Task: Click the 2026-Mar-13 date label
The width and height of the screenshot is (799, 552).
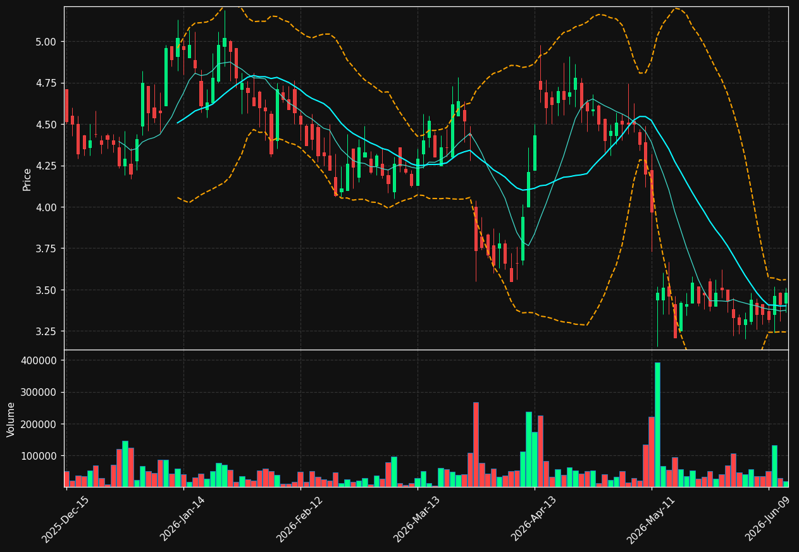Action: pyautogui.click(x=417, y=519)
